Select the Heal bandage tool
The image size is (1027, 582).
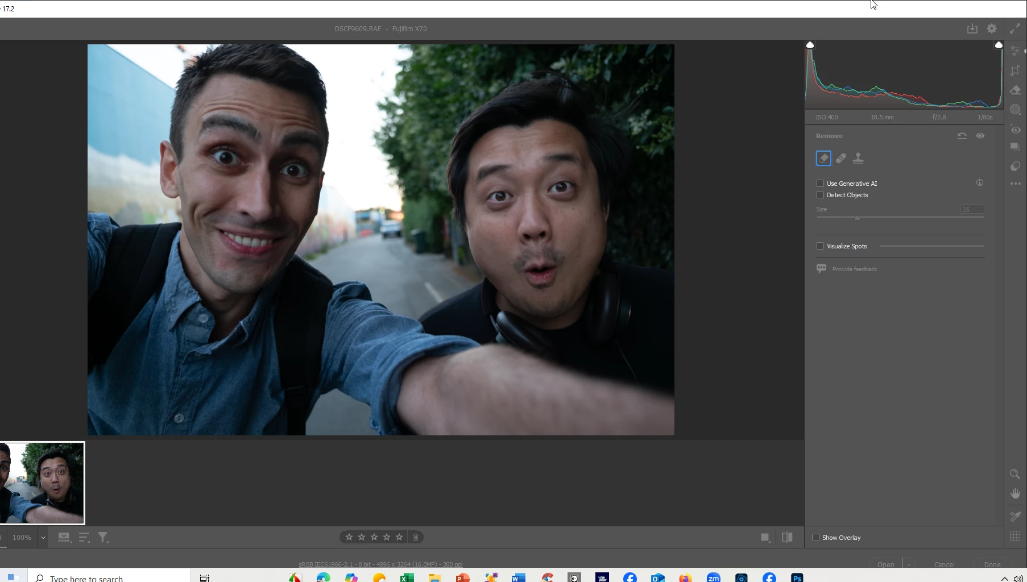click(x=841, y=158)
